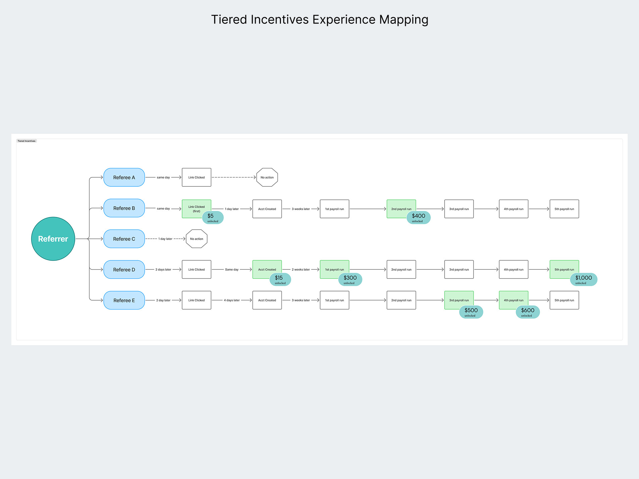Viewport: 639px width, 479px height.
Task: Select the $1,000 unlocked badge
Action: point(584,279)
